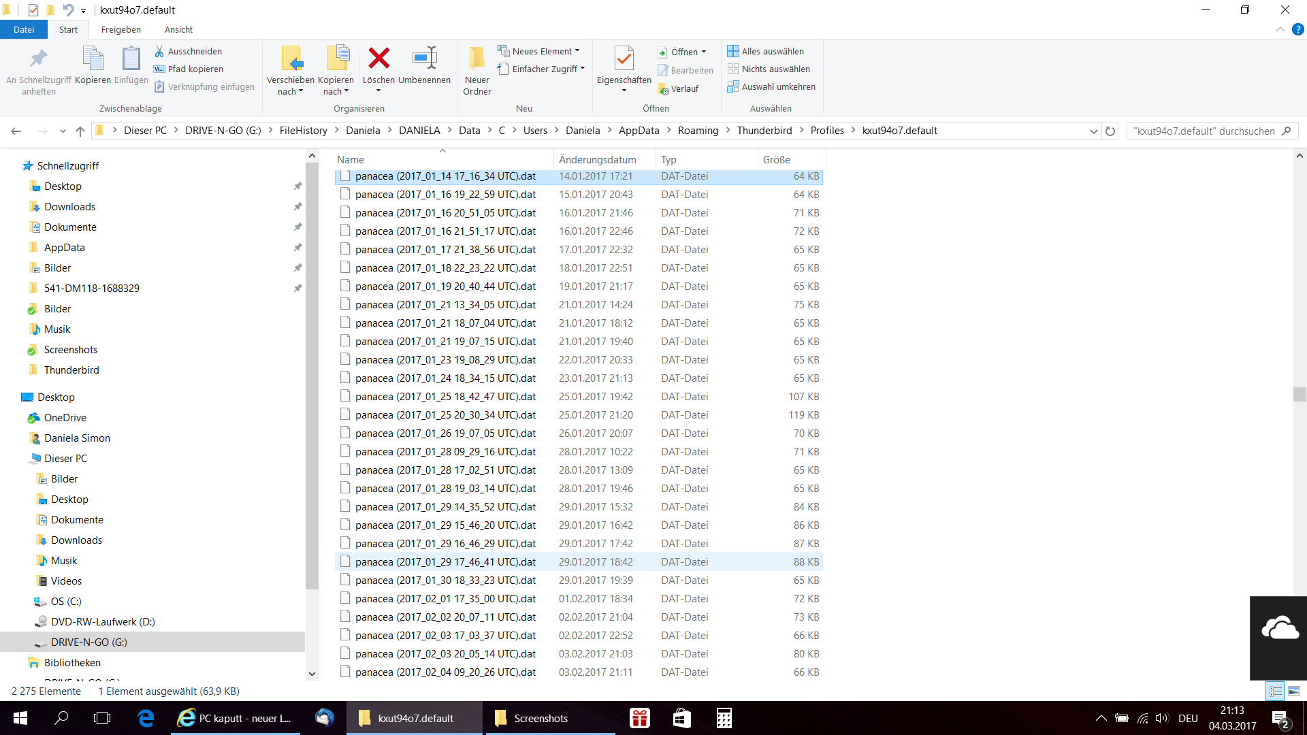Click the red Löschen delete icon
Image resolution: width=1307 pixels, height=735 pixels.
click(378, 59)
